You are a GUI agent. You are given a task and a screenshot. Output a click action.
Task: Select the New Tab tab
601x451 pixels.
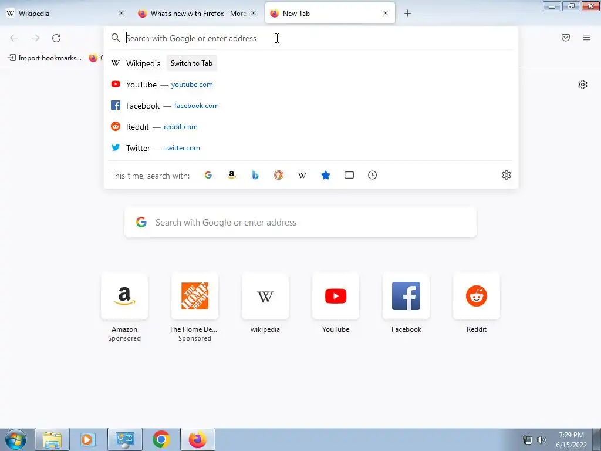click(330, 13)
